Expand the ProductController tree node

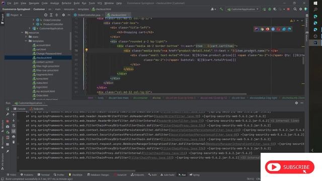click(33, 24)
